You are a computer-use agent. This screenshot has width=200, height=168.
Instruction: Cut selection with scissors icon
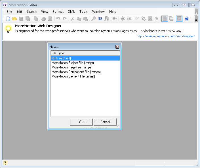[x=72, y=19]
